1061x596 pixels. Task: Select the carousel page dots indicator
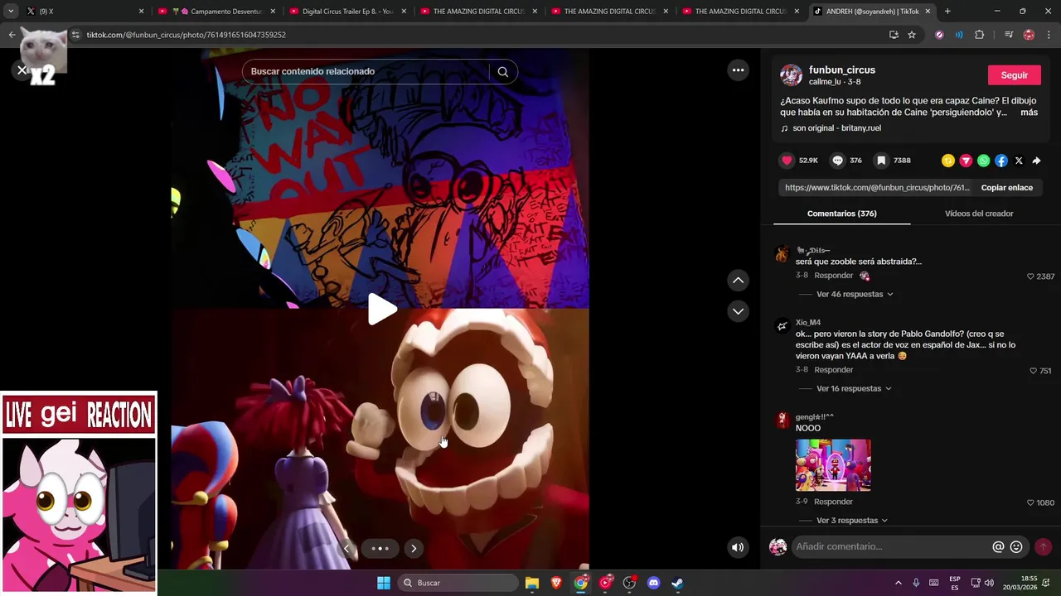380,548
